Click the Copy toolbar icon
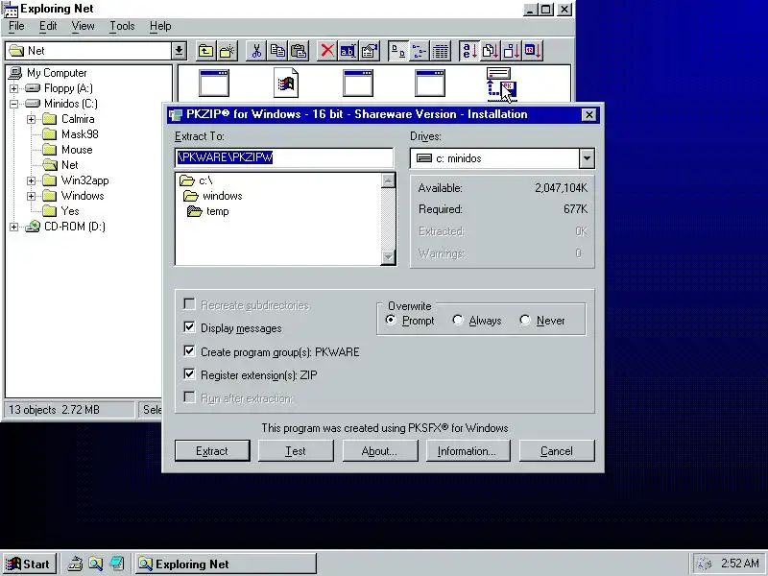Image resolution: width=768 pixels, height=576 pixels. tap(277, 51)
